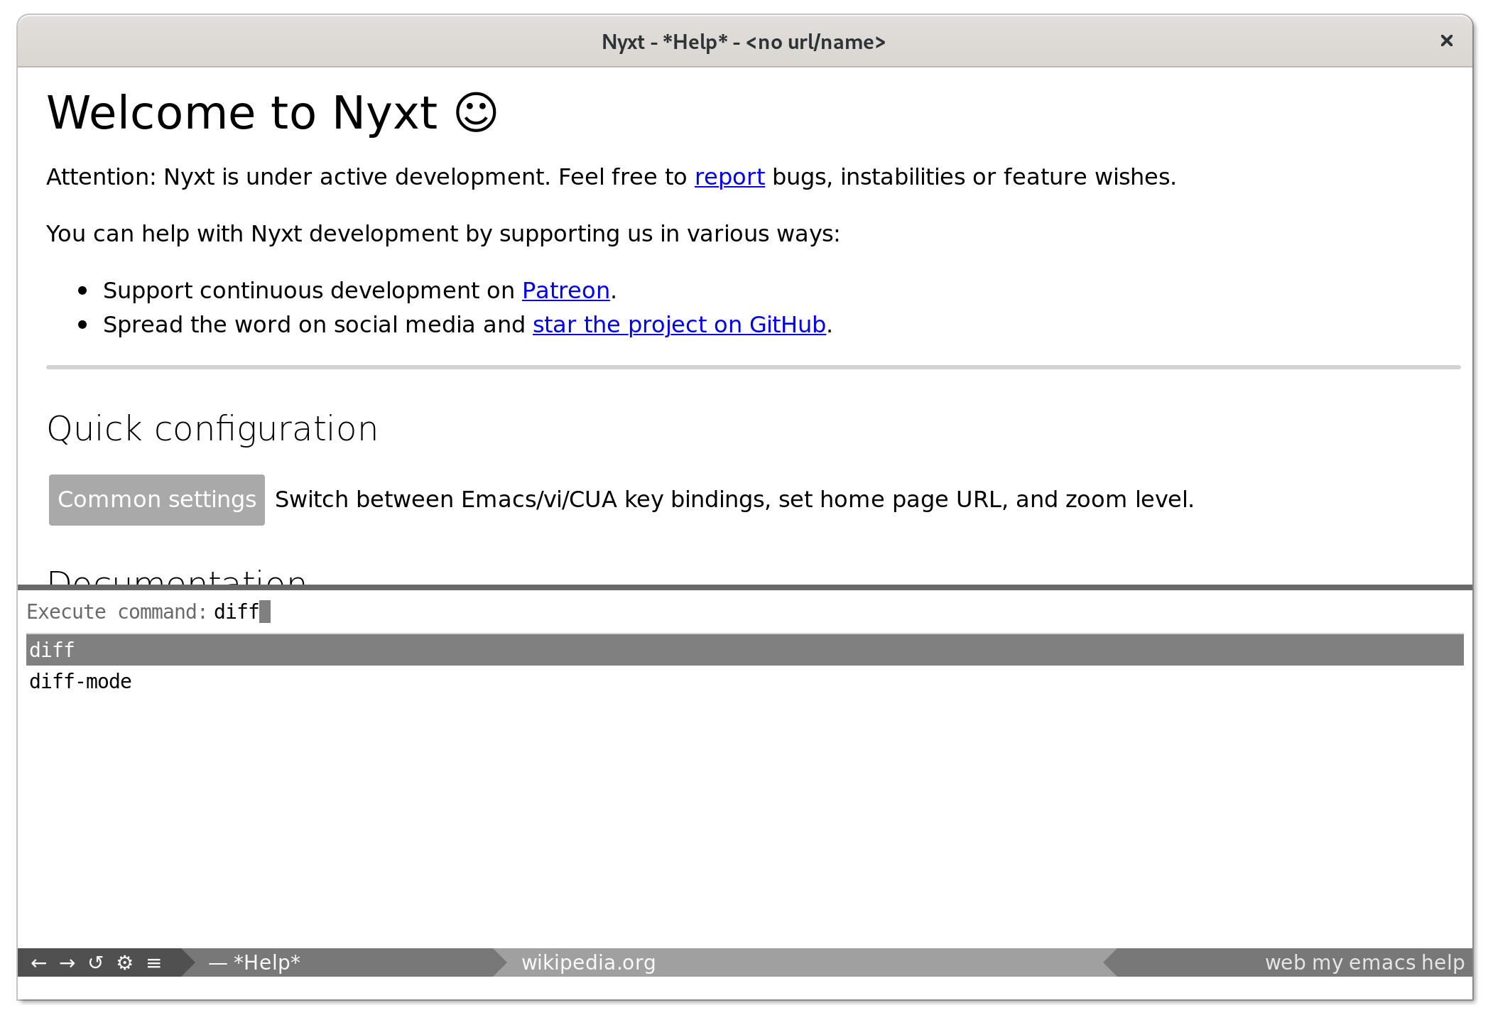The height and width of the screenshot is (1020, 1493).
Task: Go forward using the right arrow icon
Action: click(x=67, y=962)
